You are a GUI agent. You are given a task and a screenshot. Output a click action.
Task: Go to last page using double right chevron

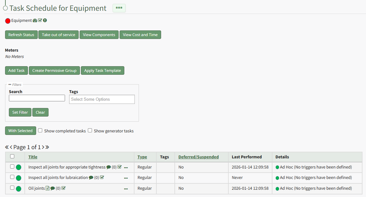pyautogui.click(x=47, y=147)
